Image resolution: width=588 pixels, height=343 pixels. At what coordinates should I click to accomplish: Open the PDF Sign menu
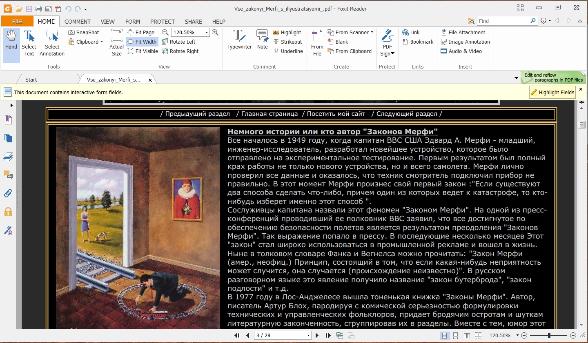coord(388,43)
